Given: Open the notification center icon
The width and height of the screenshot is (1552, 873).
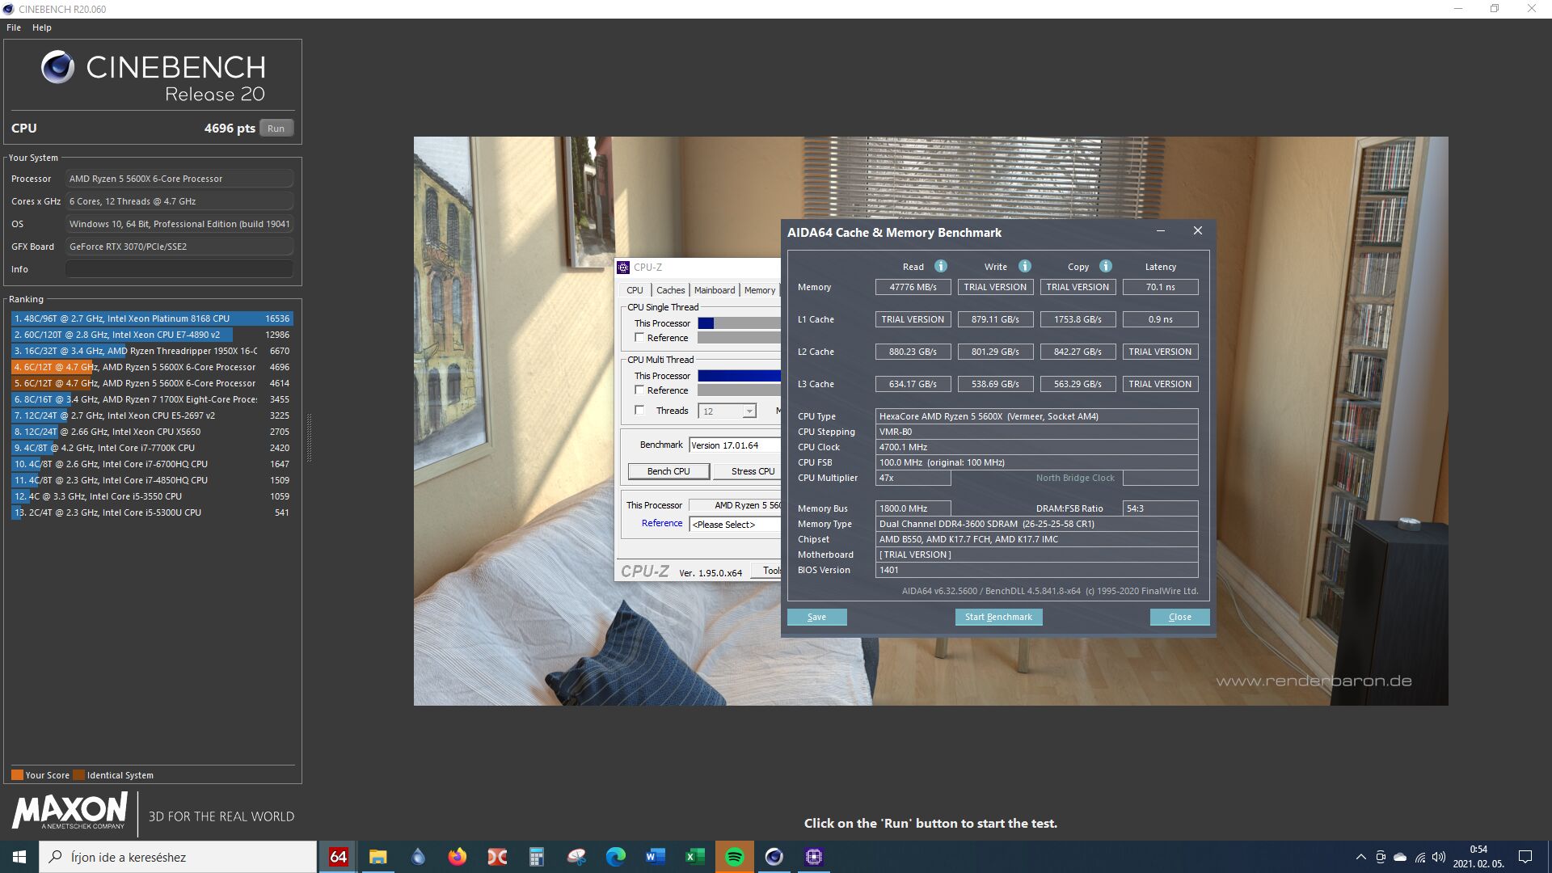Looking at the screenshot, I should coord(1525,857).
